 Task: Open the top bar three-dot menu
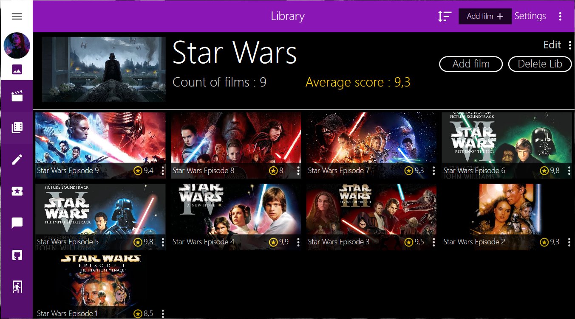560,17
